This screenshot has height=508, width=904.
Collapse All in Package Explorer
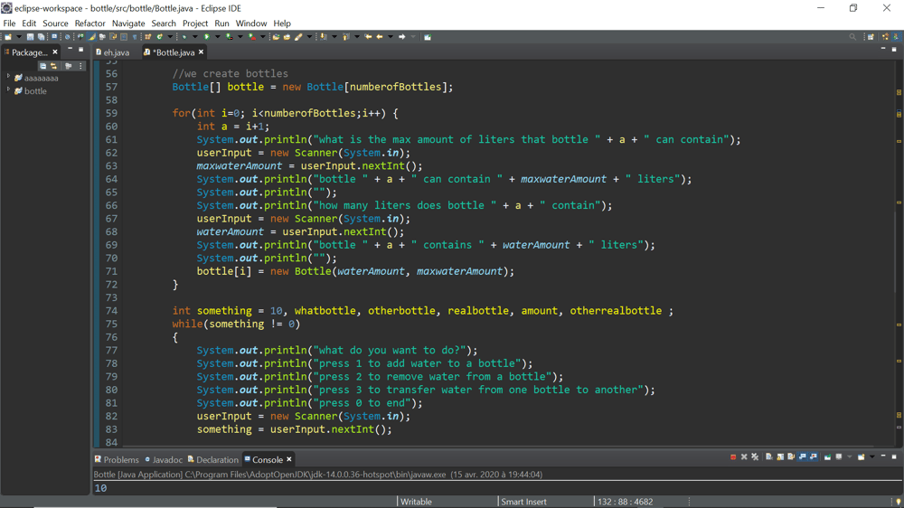tap(42, 66)
